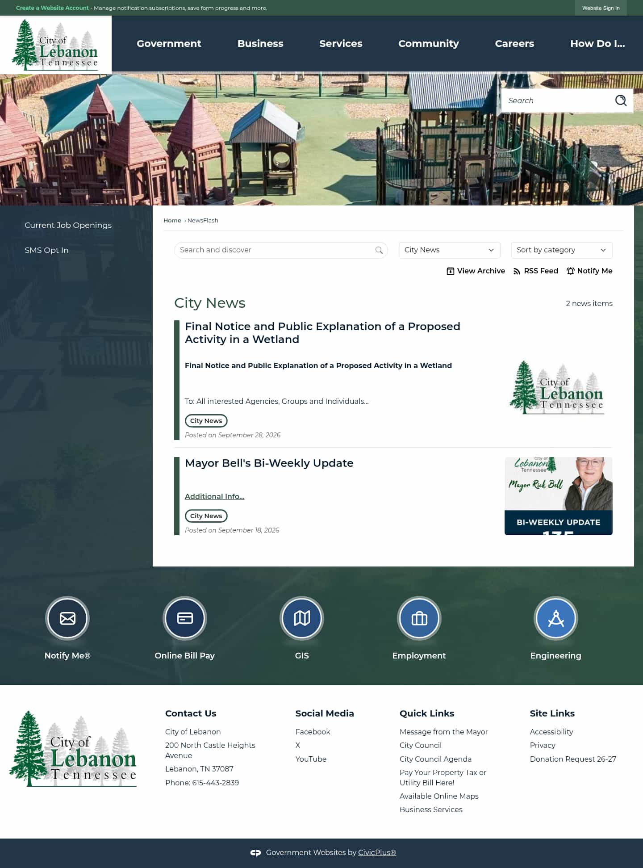Open the Business menu

pyautogui.click(x=260, y=44)
